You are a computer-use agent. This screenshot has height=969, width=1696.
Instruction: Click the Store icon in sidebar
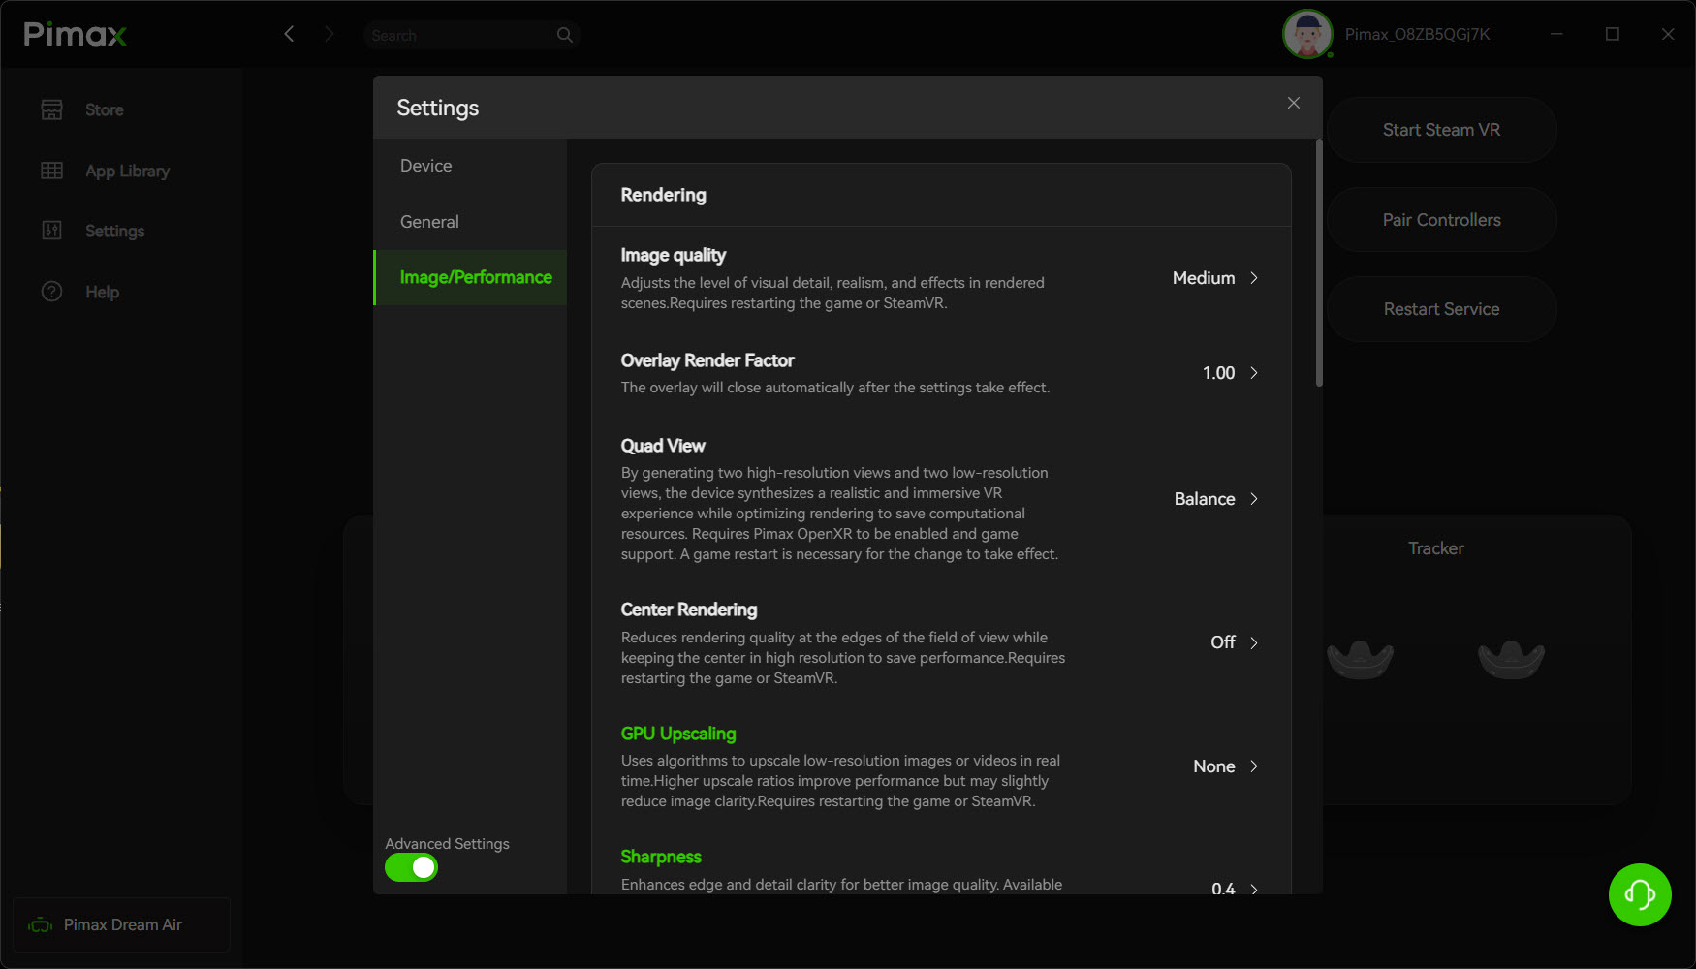coord(51,109)
